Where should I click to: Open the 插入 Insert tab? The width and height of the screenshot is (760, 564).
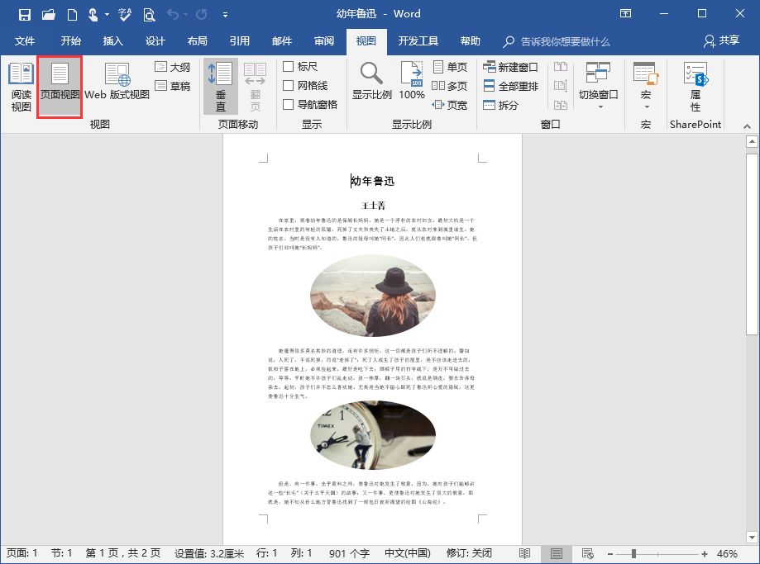pyautogui.click(x=113, y=41)
